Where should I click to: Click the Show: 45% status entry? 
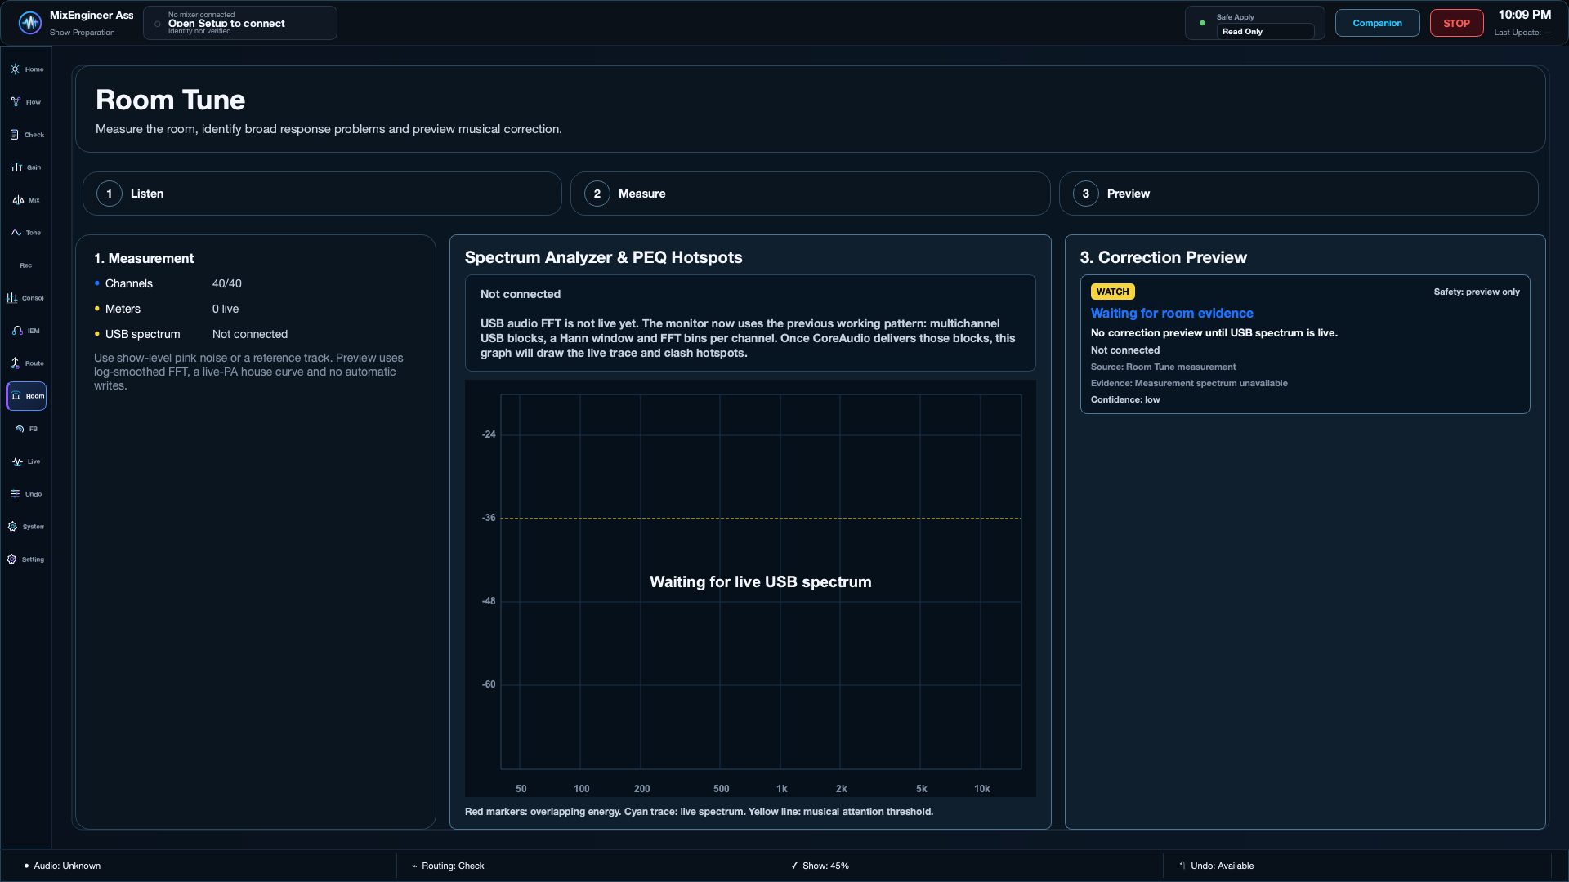coord(820,866)
